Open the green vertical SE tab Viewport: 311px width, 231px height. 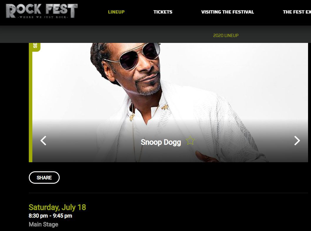(x=35, y=47)
